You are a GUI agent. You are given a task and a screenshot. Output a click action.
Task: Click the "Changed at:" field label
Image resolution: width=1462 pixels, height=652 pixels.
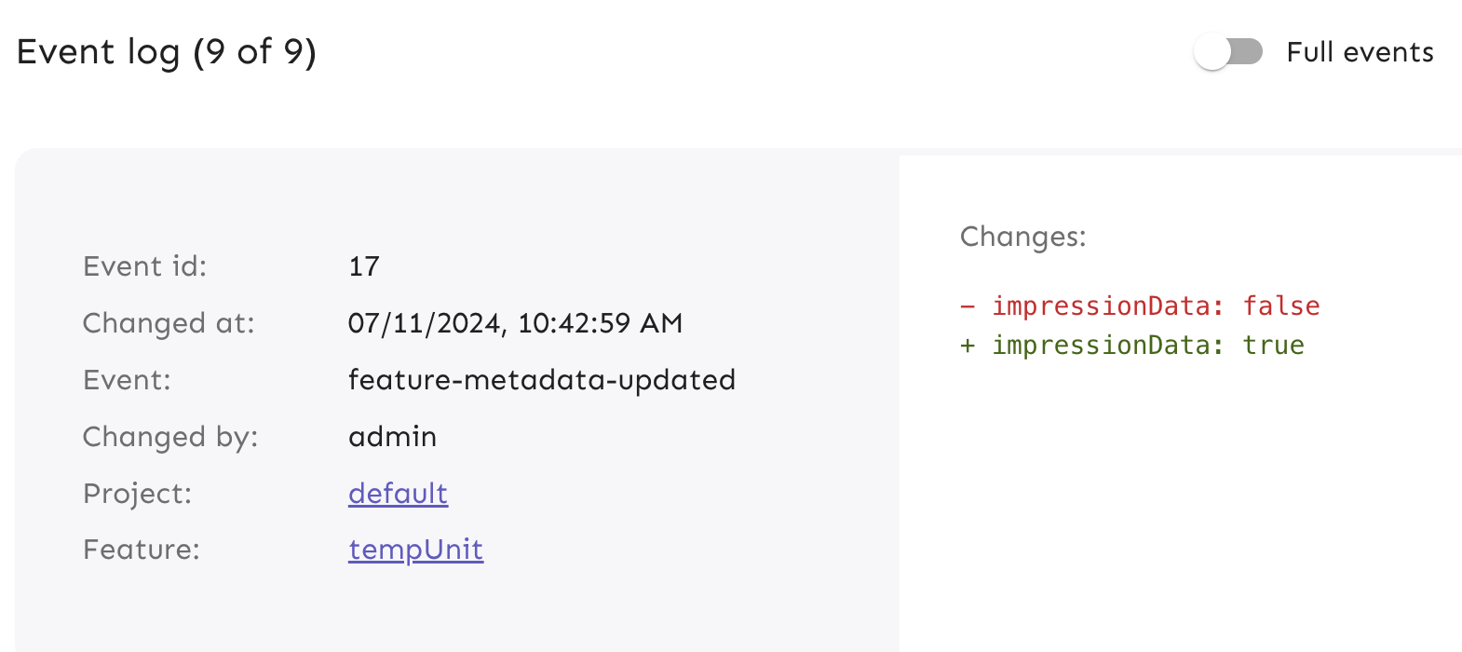click(x=169, y=324)
